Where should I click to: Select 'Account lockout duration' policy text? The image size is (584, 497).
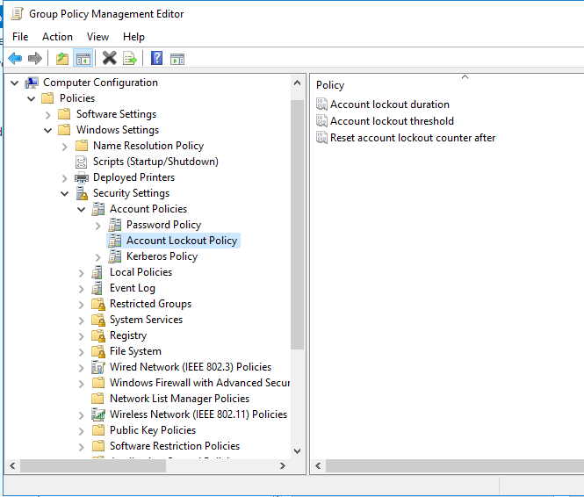click(x=390, y=104)
